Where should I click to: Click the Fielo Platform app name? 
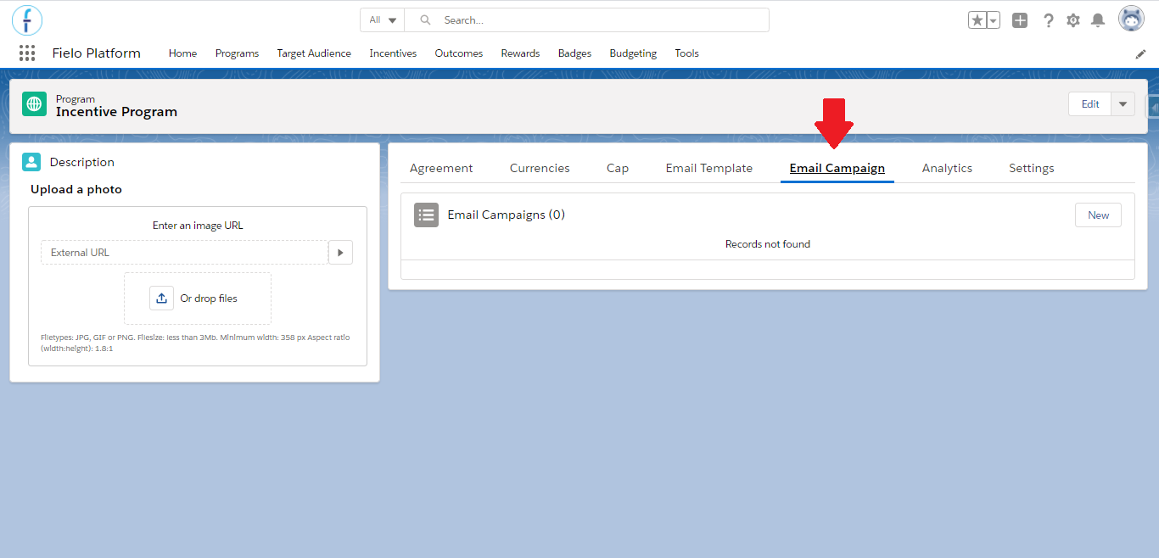point(96,53)
